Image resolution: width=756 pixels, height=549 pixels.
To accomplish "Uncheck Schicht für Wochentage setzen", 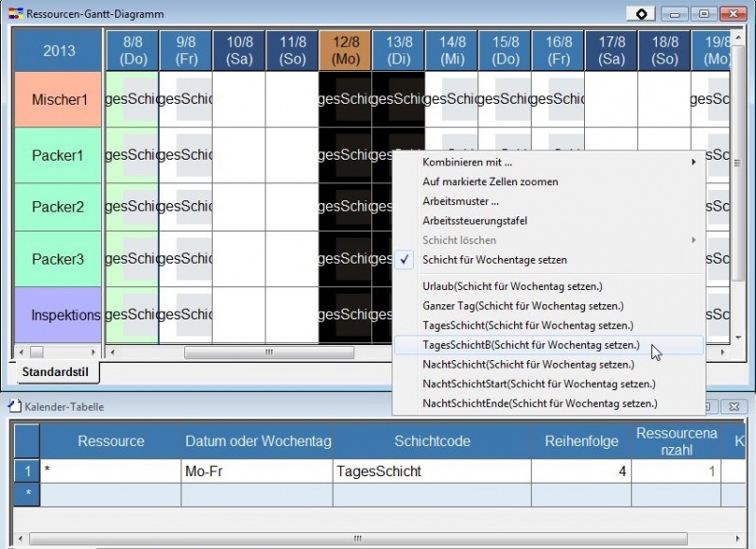I will 494,260.
